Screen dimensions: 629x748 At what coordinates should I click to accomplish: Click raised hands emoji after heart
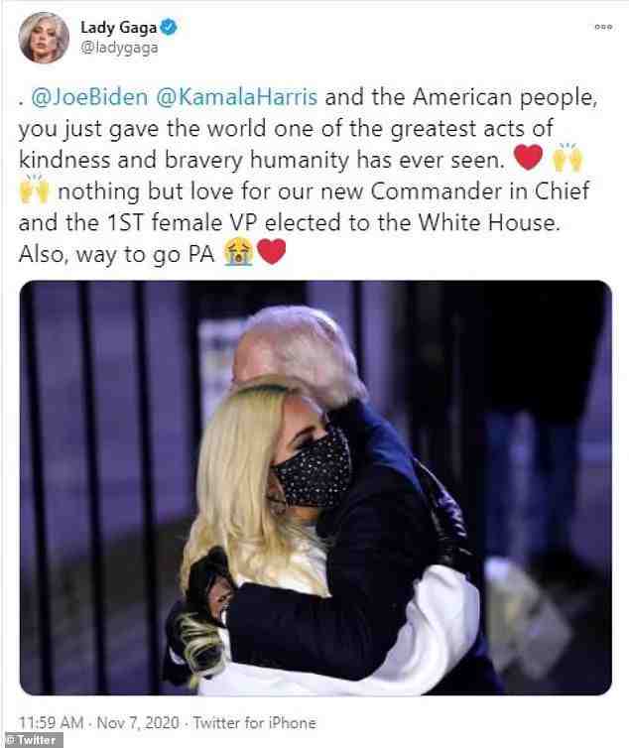click(x=567, y=158)
